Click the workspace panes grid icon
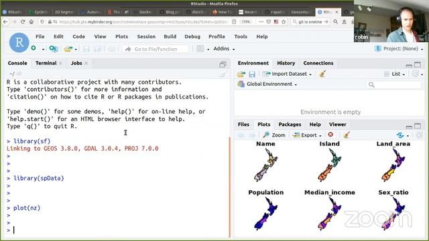 coord(200,49)
